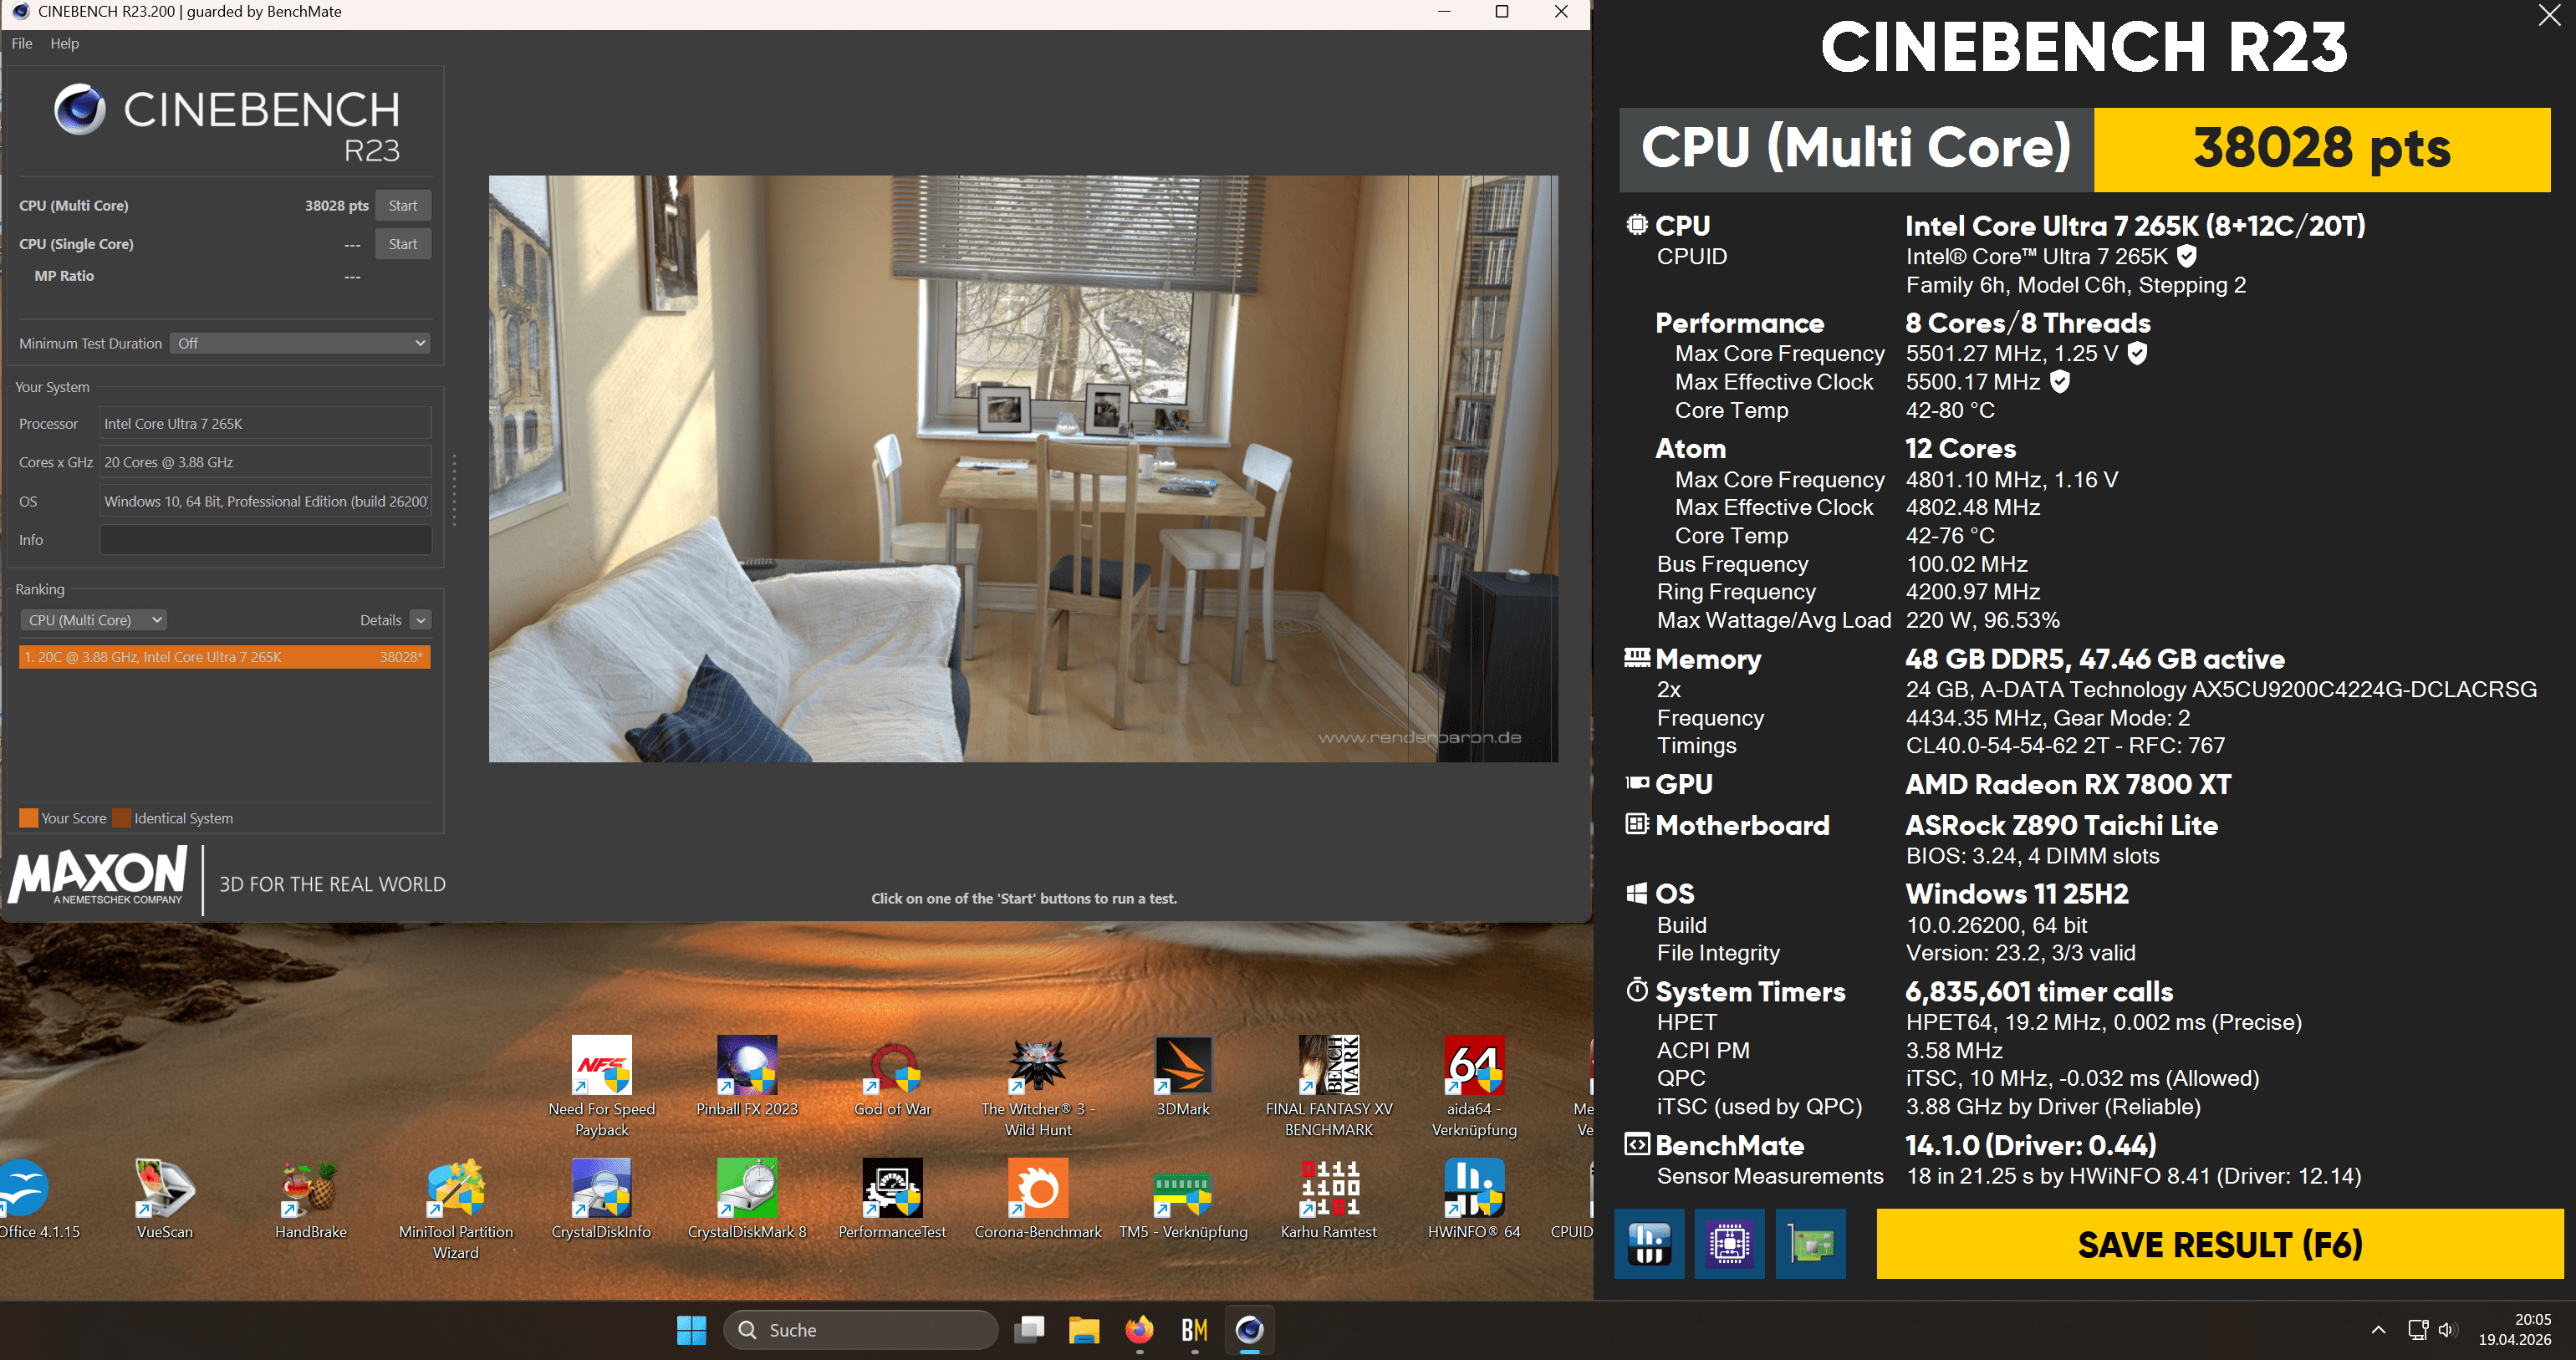Open the File Explorer taskbar icon
This screenshot has height=1360, width=2576.
click(1084, 1329)
